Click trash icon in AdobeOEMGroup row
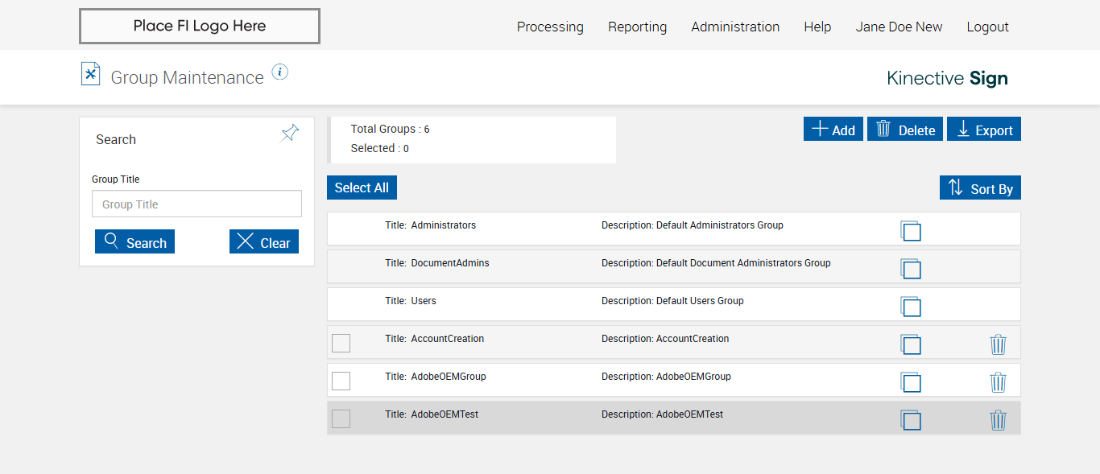This screenshot has height=474, width=1100. [x=998, y=382]
